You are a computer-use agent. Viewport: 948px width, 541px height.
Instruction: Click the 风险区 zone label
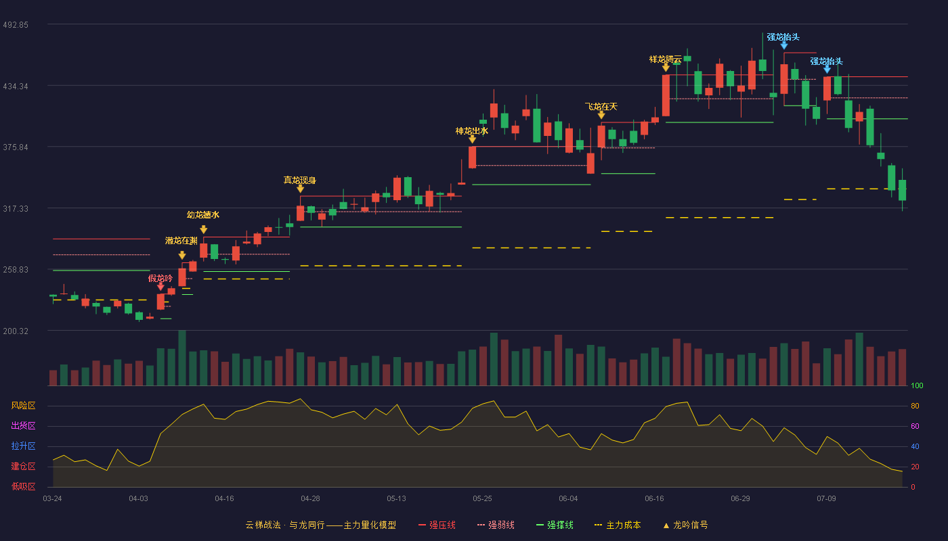[23, 406]
